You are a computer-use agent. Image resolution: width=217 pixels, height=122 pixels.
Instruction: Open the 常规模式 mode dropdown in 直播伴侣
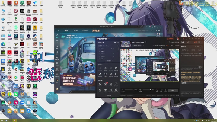(x=101, y=43)
